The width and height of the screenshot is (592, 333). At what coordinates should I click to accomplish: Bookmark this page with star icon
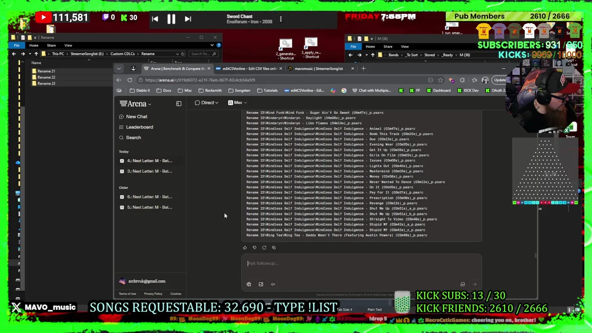click(x=440, y=80)
